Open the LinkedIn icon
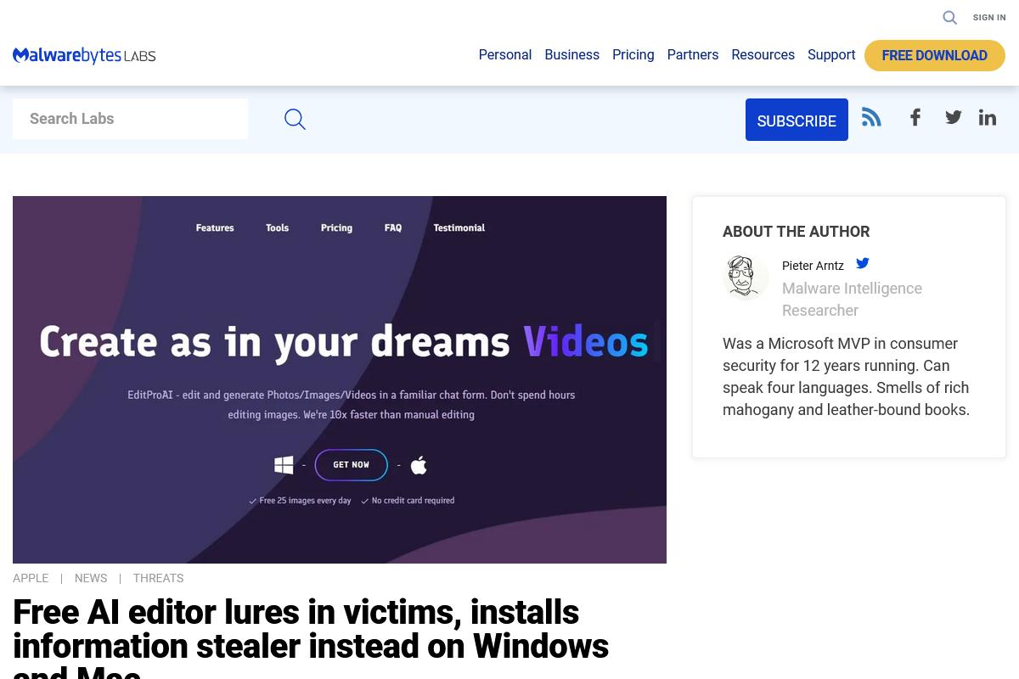The width and height of the screenshot is (1019, 679). (x=987, y=117)
